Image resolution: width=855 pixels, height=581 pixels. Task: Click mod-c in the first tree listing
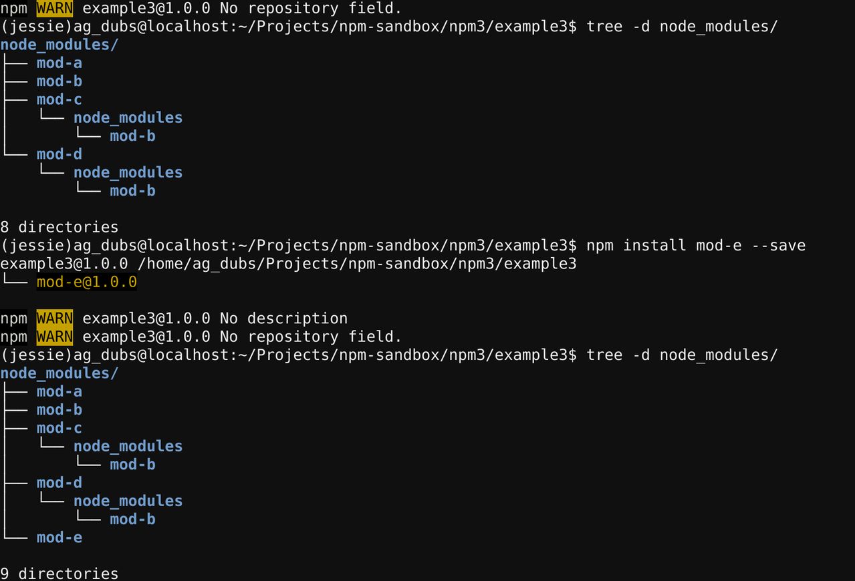point(59,100)
